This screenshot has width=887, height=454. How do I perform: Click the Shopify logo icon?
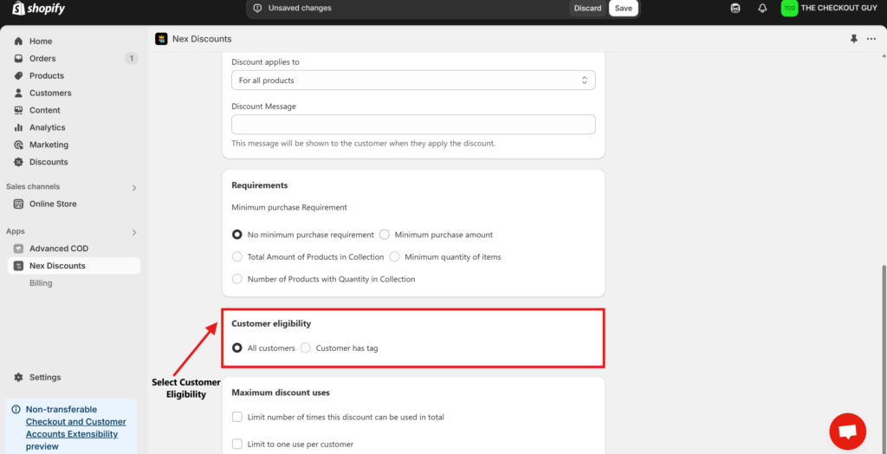pos(18,8)
